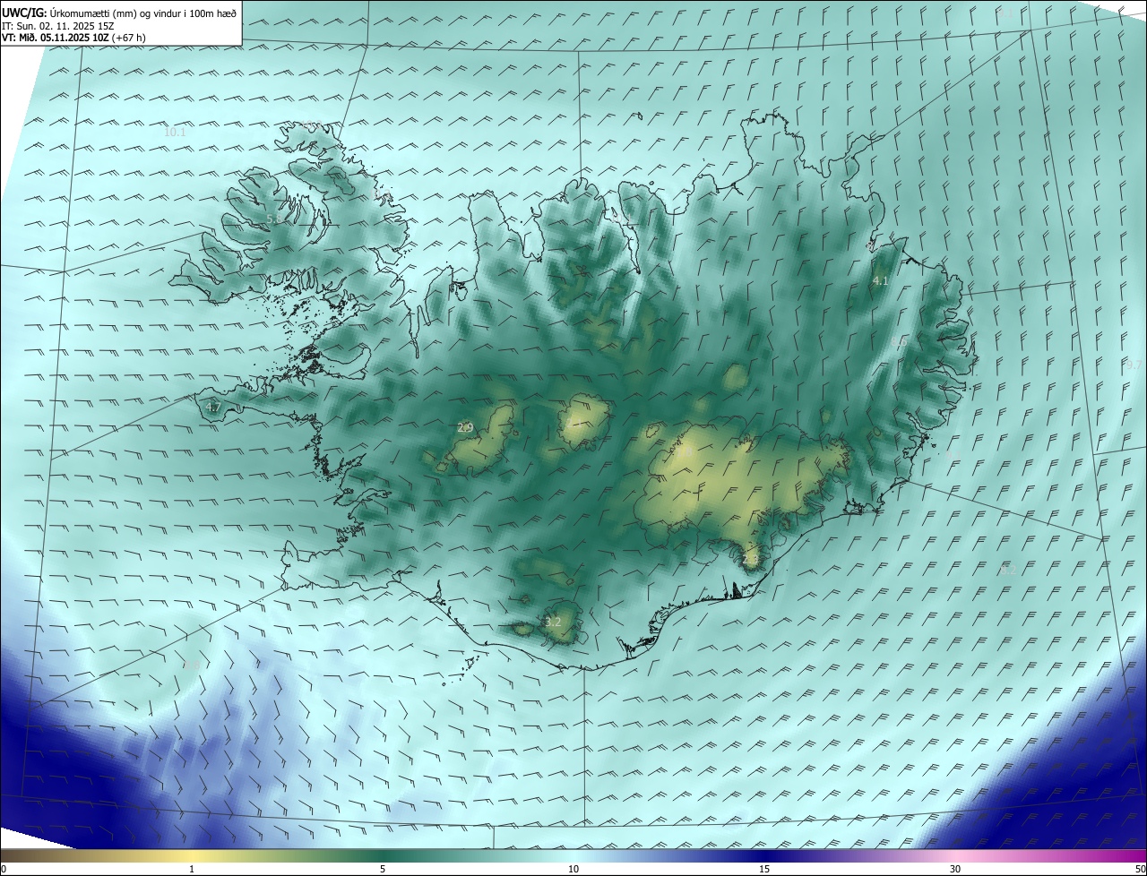
Task: Click the 10.1 value label northwest of the Westfjords
Action: pyautogui.click(x=175, y=132)
